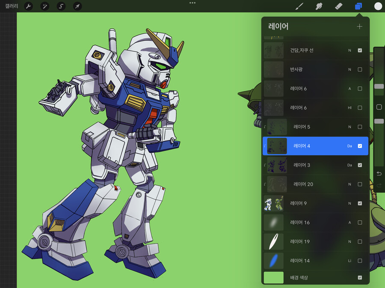Open the Da blend mode of 레이어 3
Viewport: 385px width, 288px height.
click(x=349, y=165)
